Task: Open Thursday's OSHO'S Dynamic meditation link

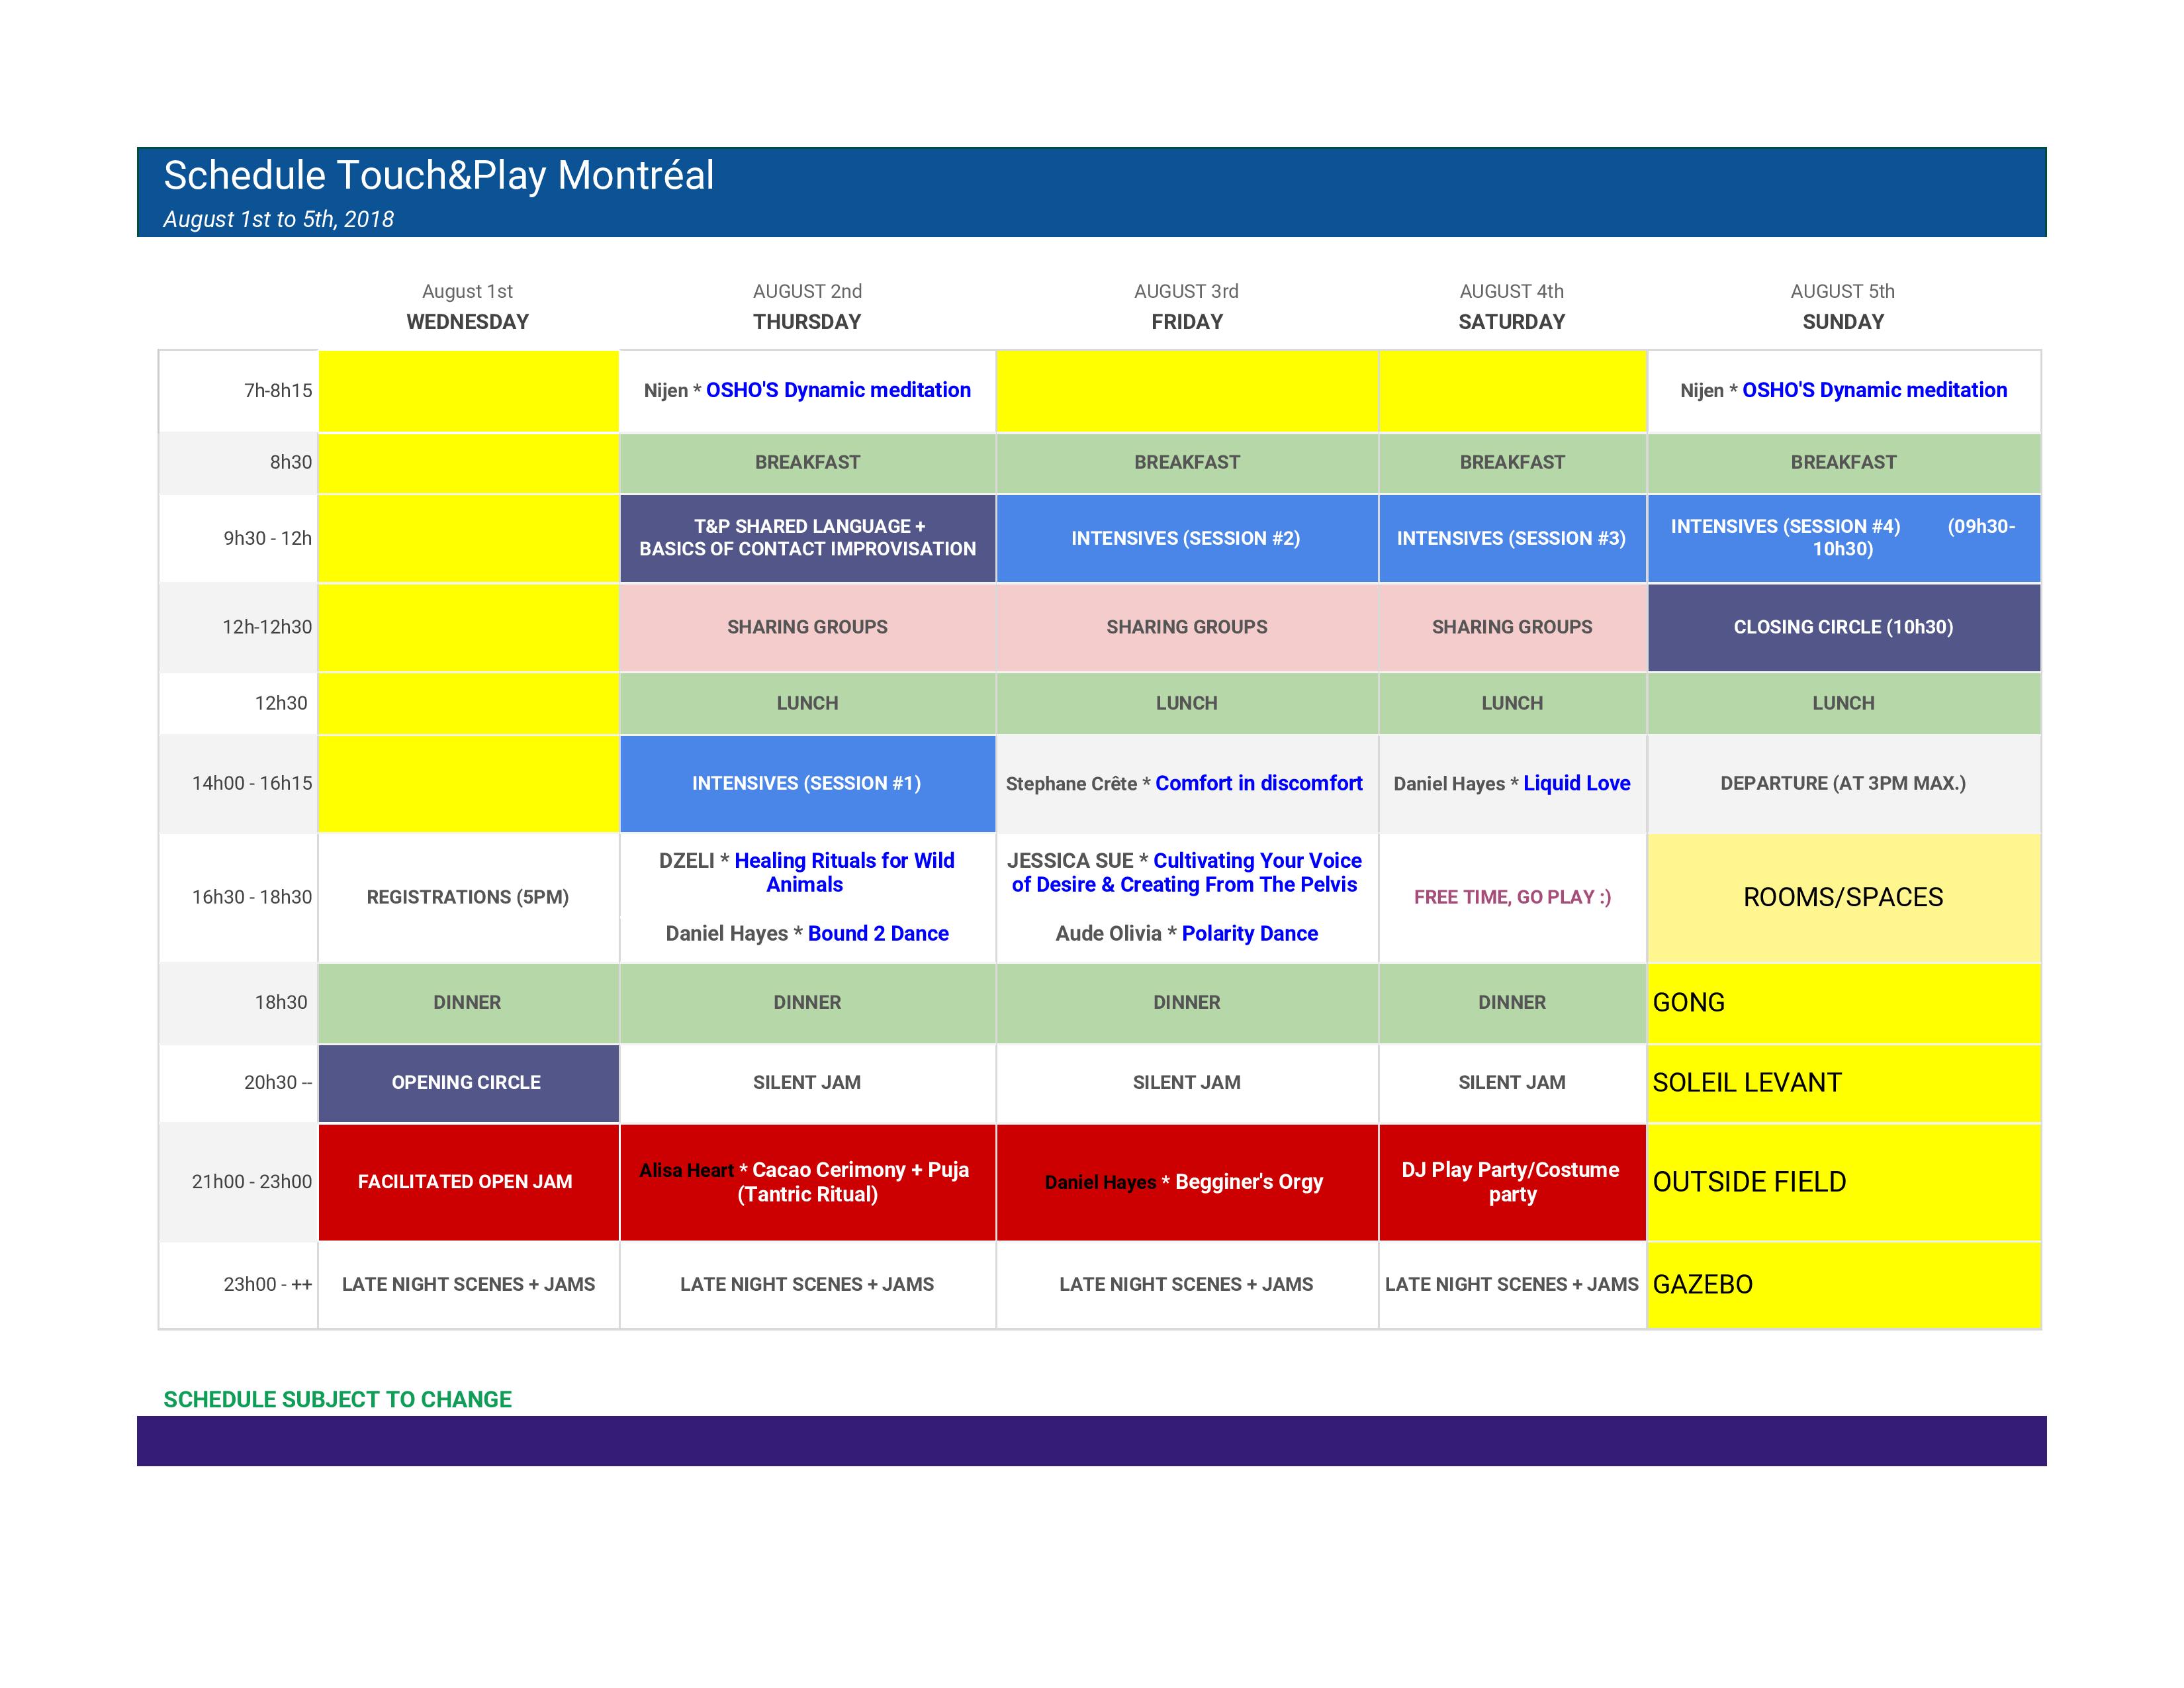Action: (838, 390)
